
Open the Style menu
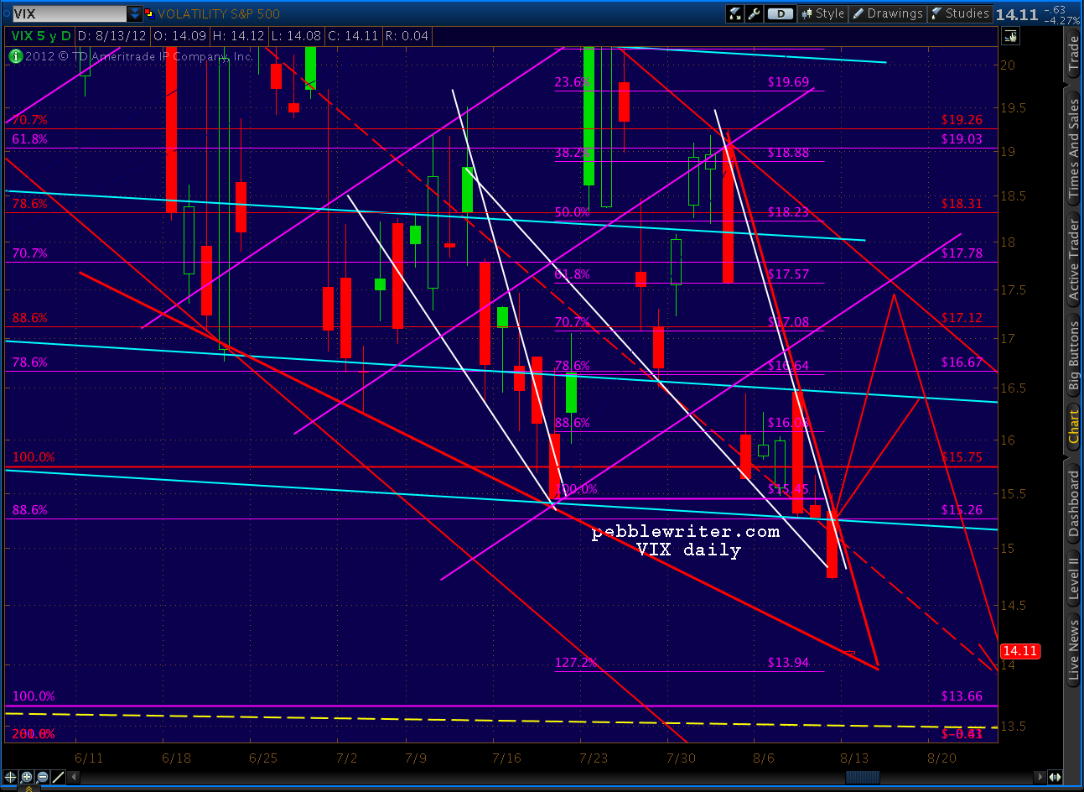(x=822, y=13)
